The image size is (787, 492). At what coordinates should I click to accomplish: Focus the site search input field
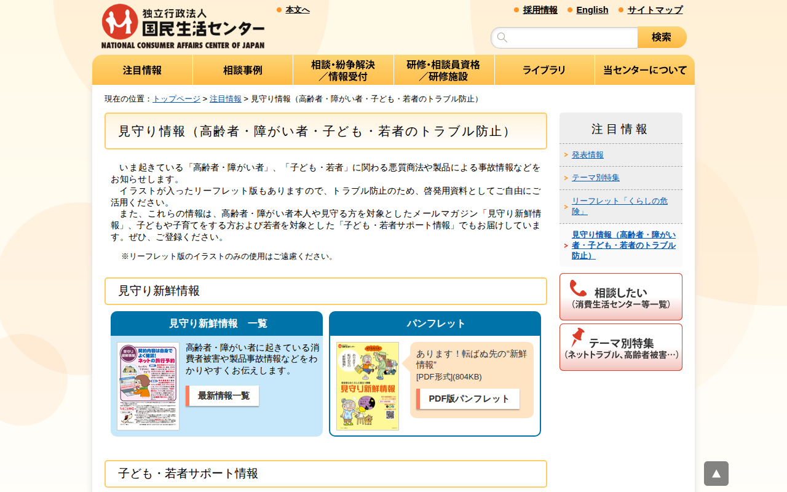pyautogui.click(x=564, y=38)
